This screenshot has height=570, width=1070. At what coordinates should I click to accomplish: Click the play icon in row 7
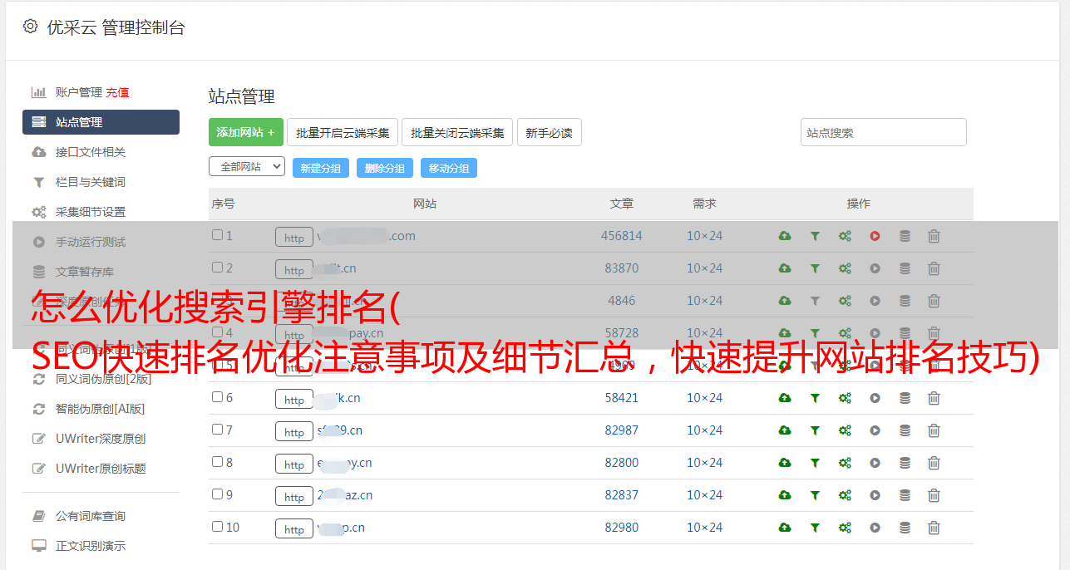tap(875, 430)
